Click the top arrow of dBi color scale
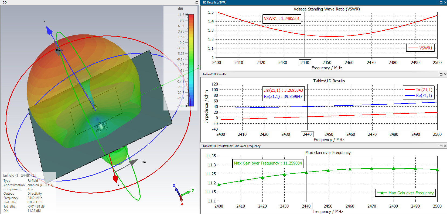Screen dimensions: 447x214 pos(187,15)
